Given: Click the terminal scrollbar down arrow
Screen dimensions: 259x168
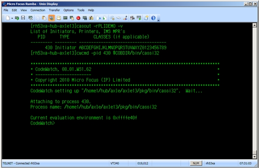Looking at the screenshot, I should coord(254,156).
